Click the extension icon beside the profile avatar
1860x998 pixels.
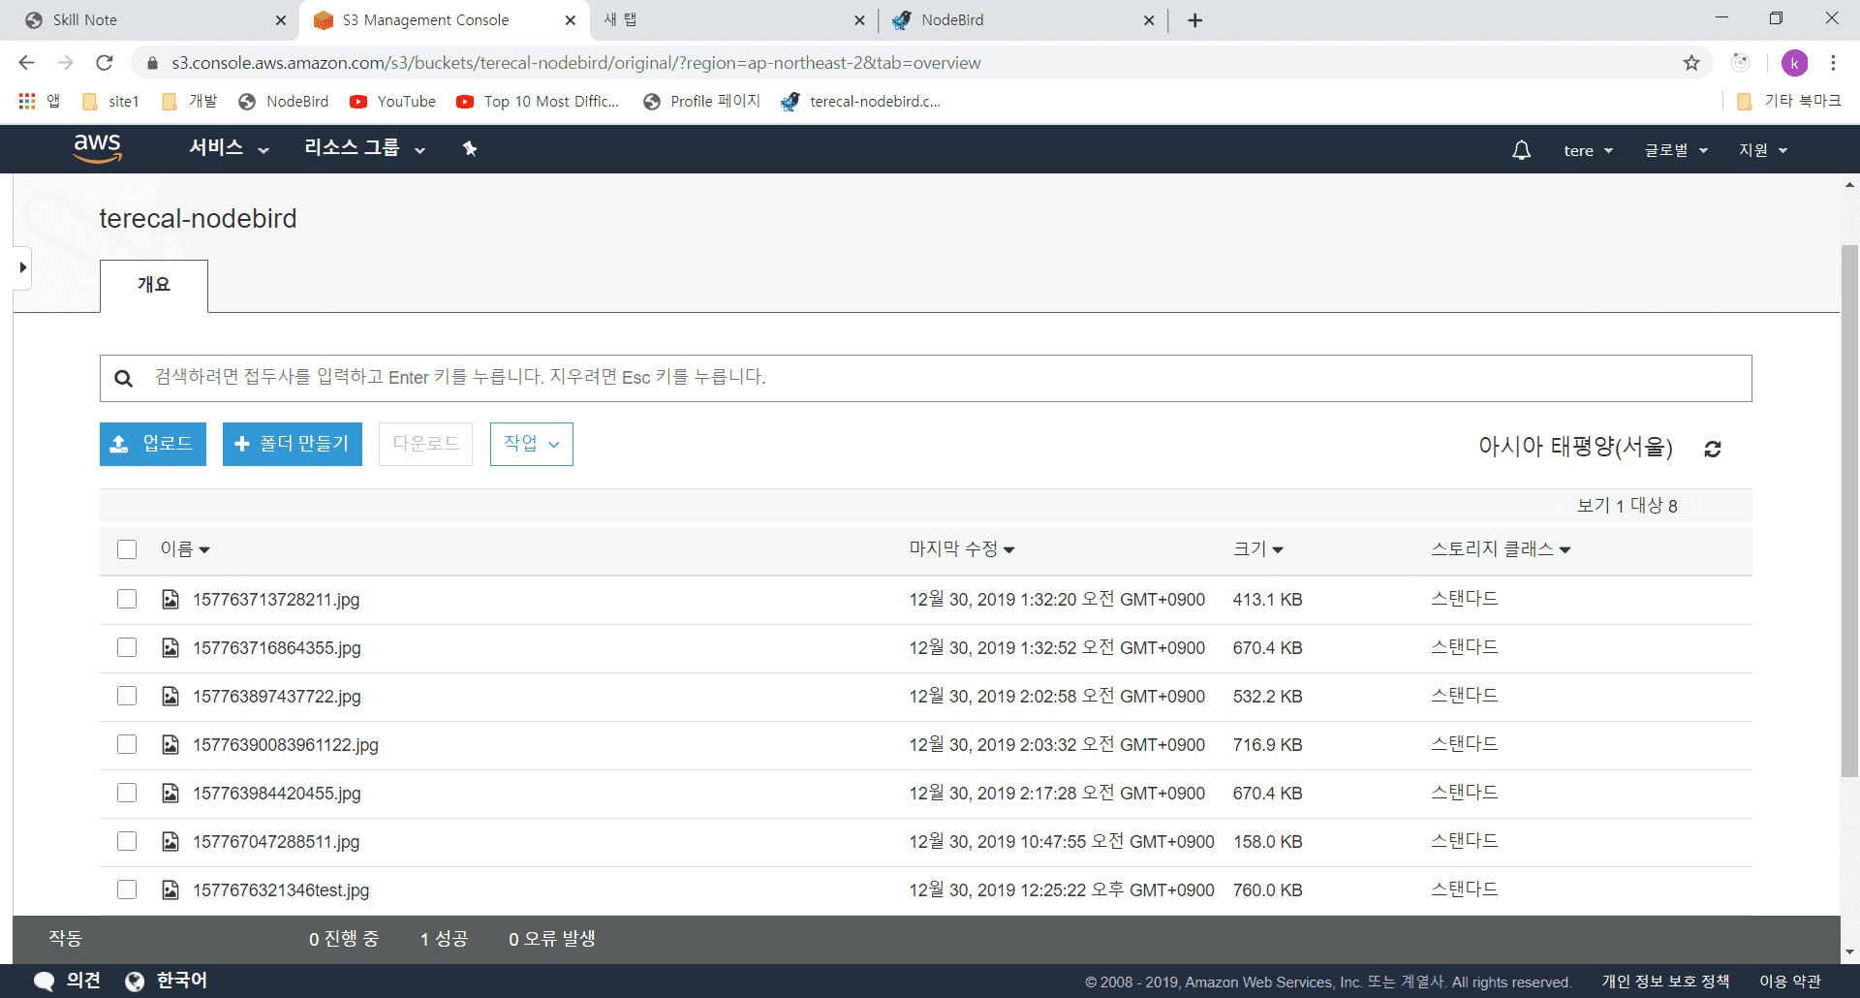[x=1741, y=63]
